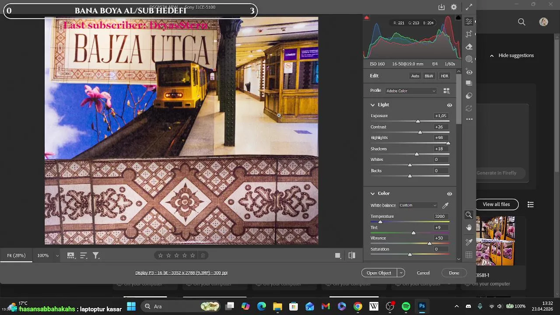The height and width of the screenshot is (315, 560).
Task: Select the Red Eye removal tool
Action: 469,71
